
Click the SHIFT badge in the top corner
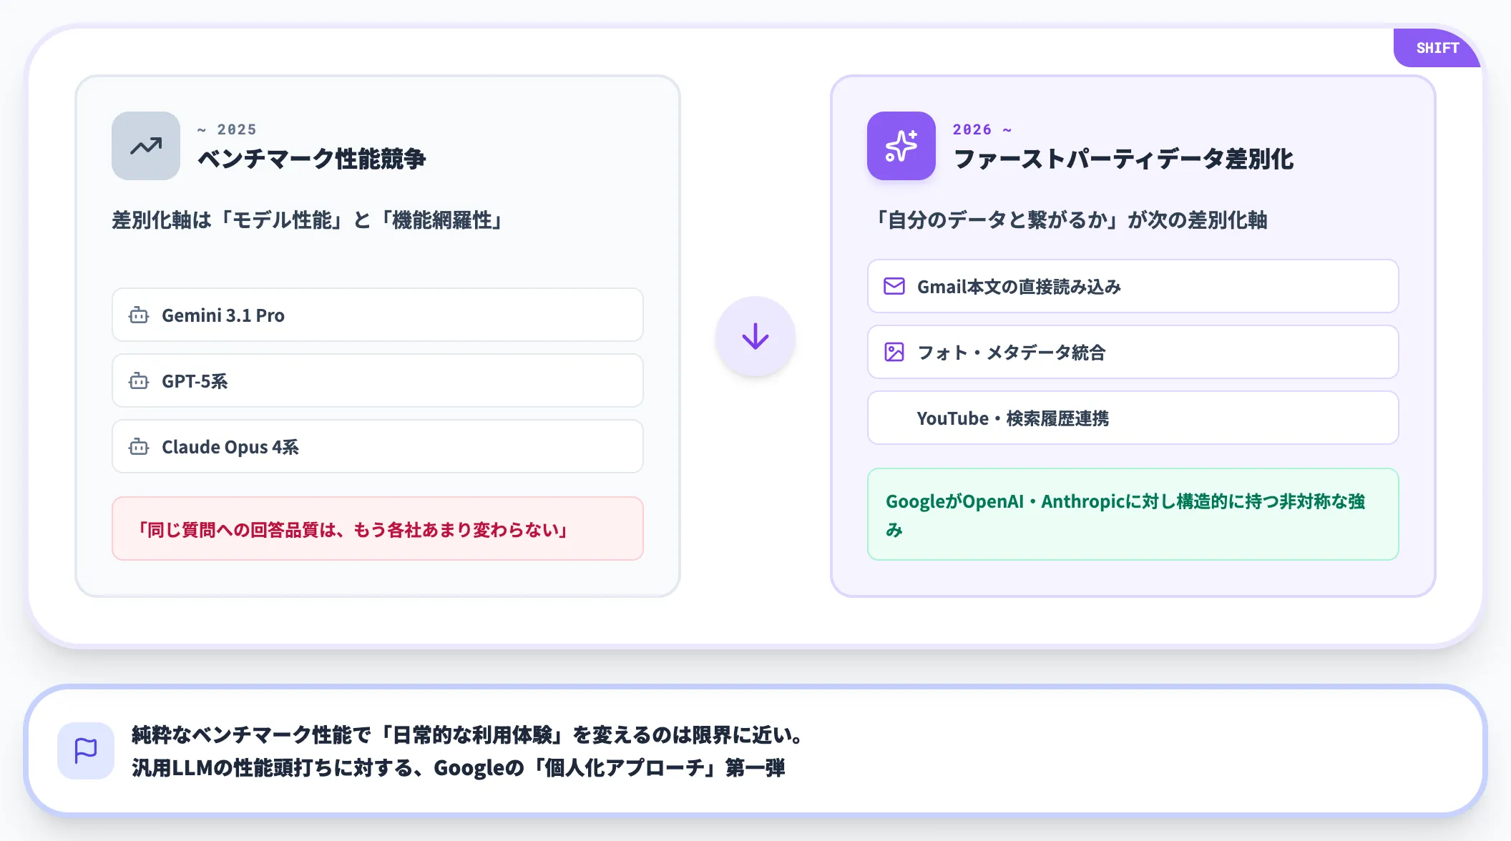pos(1437,48)
